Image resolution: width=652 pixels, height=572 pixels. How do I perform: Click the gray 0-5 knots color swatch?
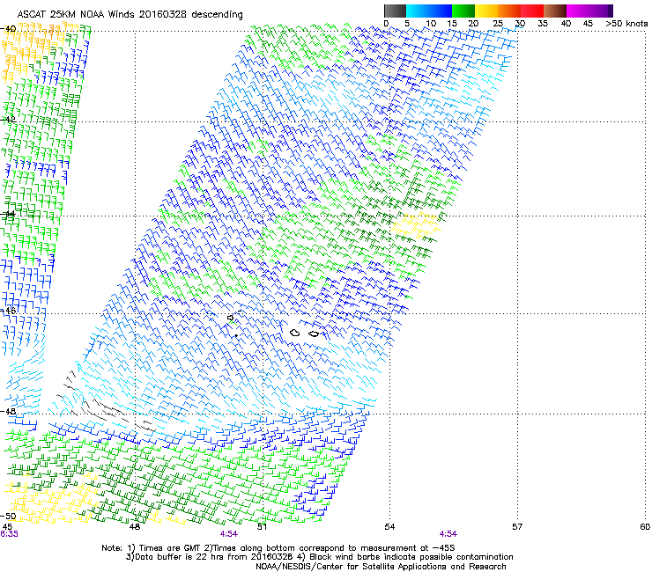point(395,11)
